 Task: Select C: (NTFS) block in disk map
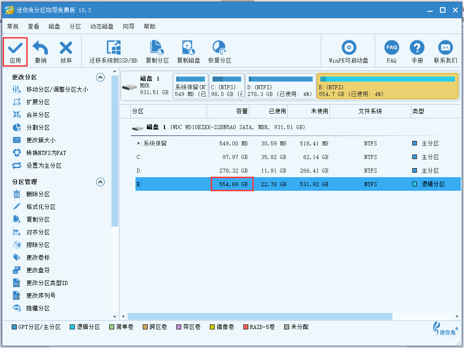(x=227, y=86)
